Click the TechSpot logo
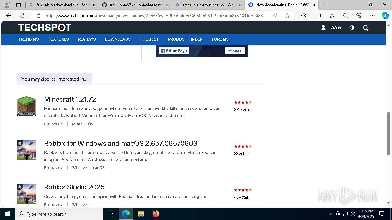Viewport: 392px width, 220px height. click(x=45, y=28)
